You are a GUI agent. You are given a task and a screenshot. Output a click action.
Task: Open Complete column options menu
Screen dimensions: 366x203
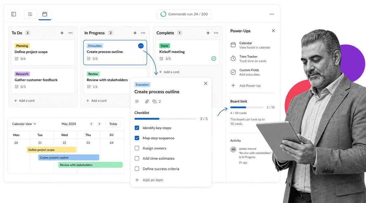point(216,33)
